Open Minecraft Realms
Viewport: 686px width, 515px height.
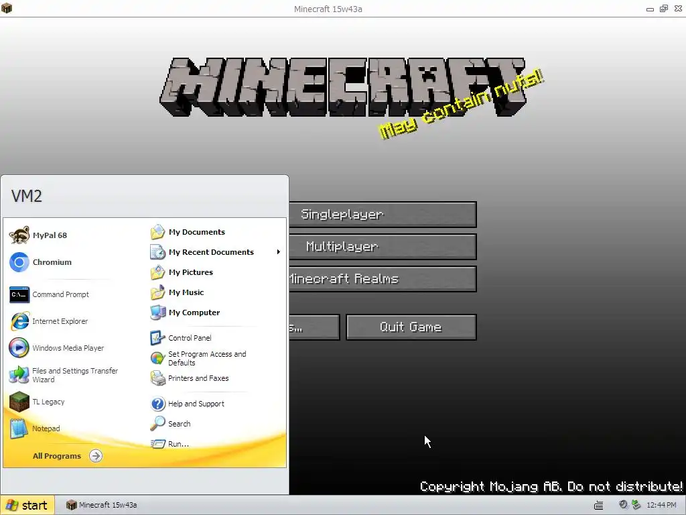(x=383, y=279)
